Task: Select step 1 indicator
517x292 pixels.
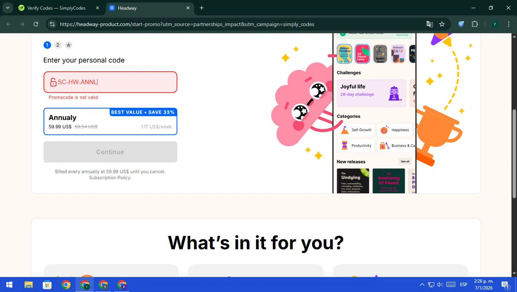Action: coord(47,45)
